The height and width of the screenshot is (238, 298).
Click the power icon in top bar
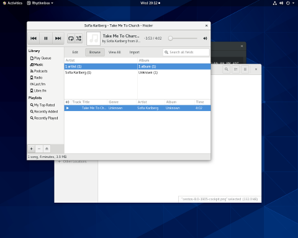(288, 3)
